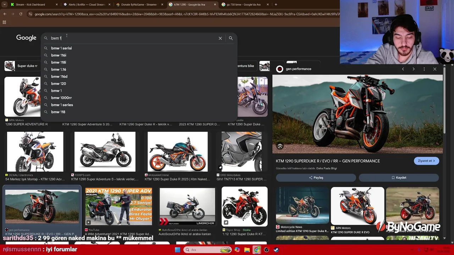
Task: Open KTM 1290 SUPERDUKE R title link
Action: [328, 161]
